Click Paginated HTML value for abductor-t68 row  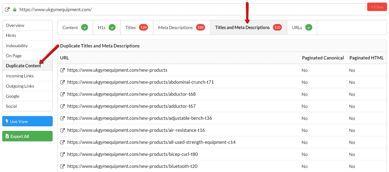352,94
